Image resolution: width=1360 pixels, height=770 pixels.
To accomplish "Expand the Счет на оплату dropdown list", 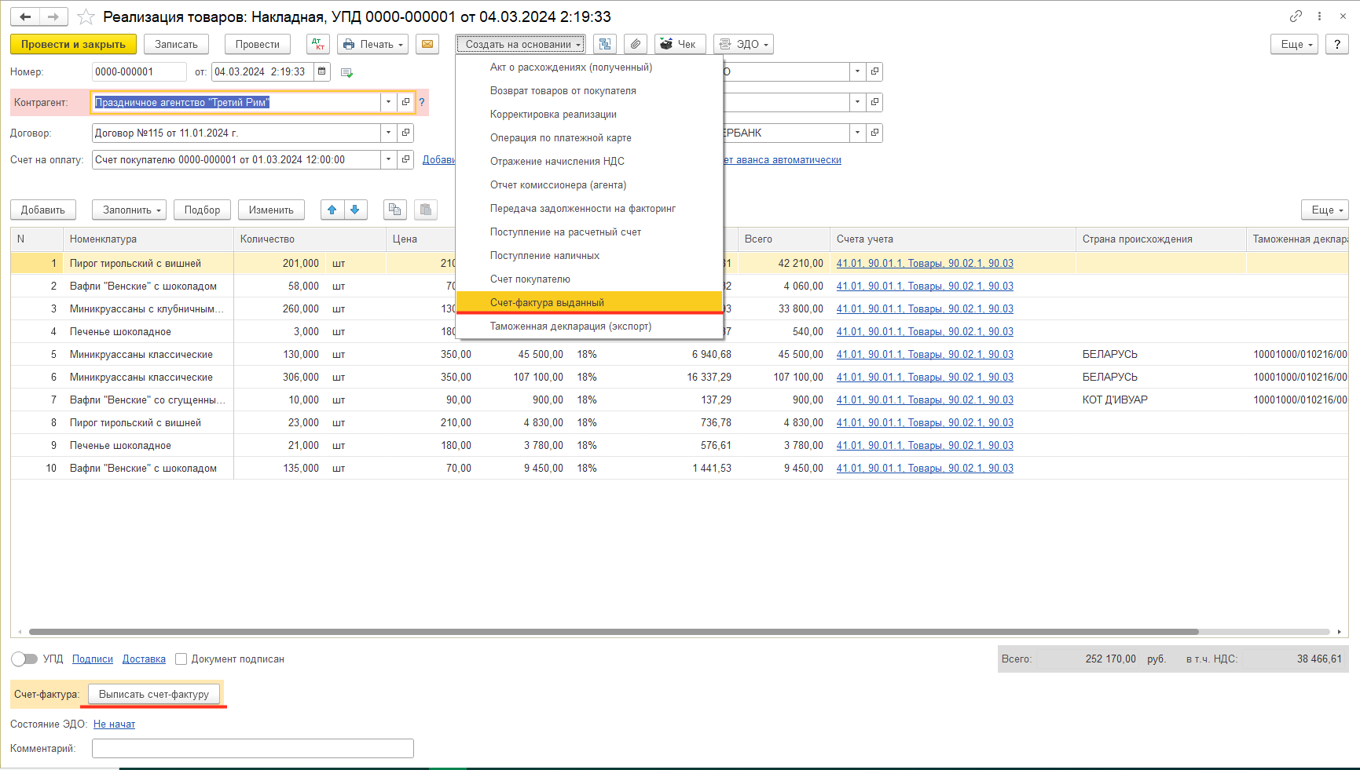I will [x=388, y=159].
